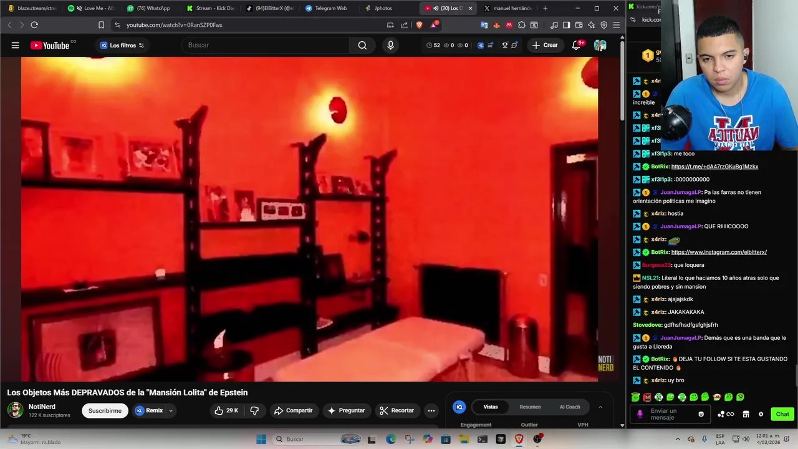Click the YouTube Buscar search field

tap(265, 45)
